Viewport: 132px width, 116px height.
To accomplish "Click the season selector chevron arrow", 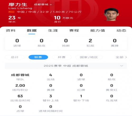I will coord(121,66).
